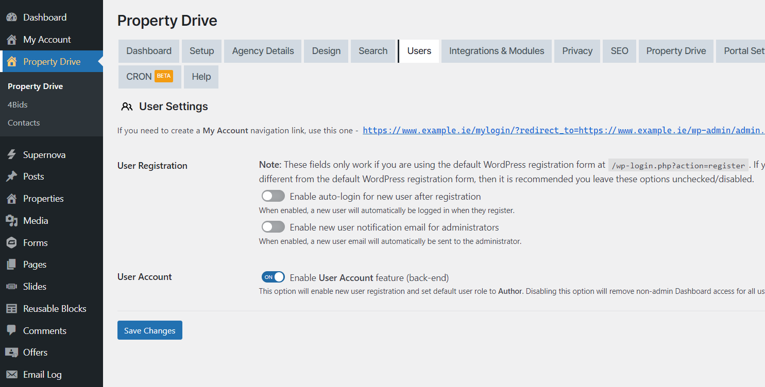Turn on new user notification email toggle
765x387 pixels.
[273, 227]
